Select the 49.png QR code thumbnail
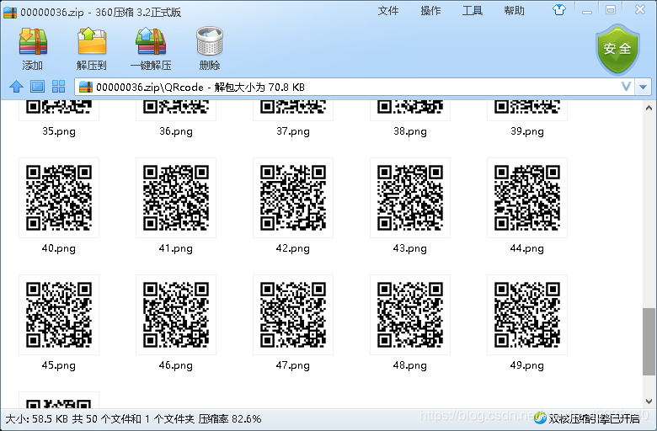The width and height of the screenshot is (657, 431). 527,315
